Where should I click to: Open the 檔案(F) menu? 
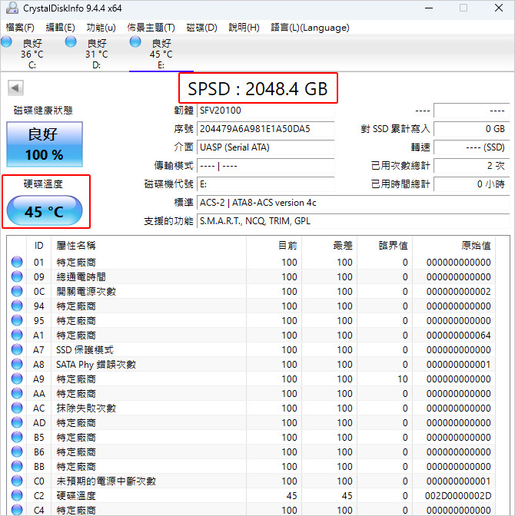click(x=20, y=28)
